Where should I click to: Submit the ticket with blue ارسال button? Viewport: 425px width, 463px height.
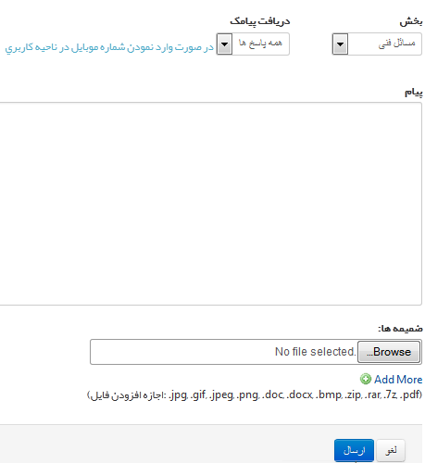tap(354, 451)
